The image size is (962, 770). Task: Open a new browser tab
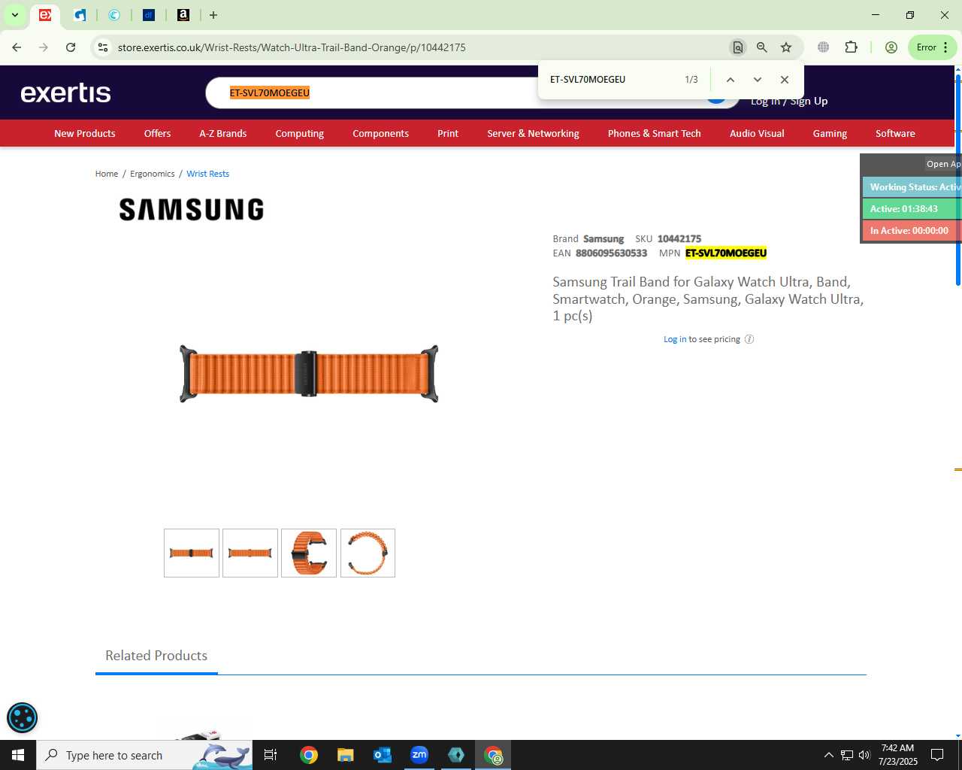(213, 15)
